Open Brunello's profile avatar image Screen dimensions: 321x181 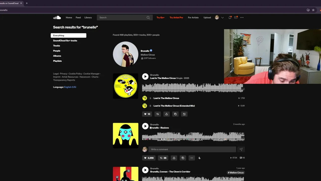(125, 54)
